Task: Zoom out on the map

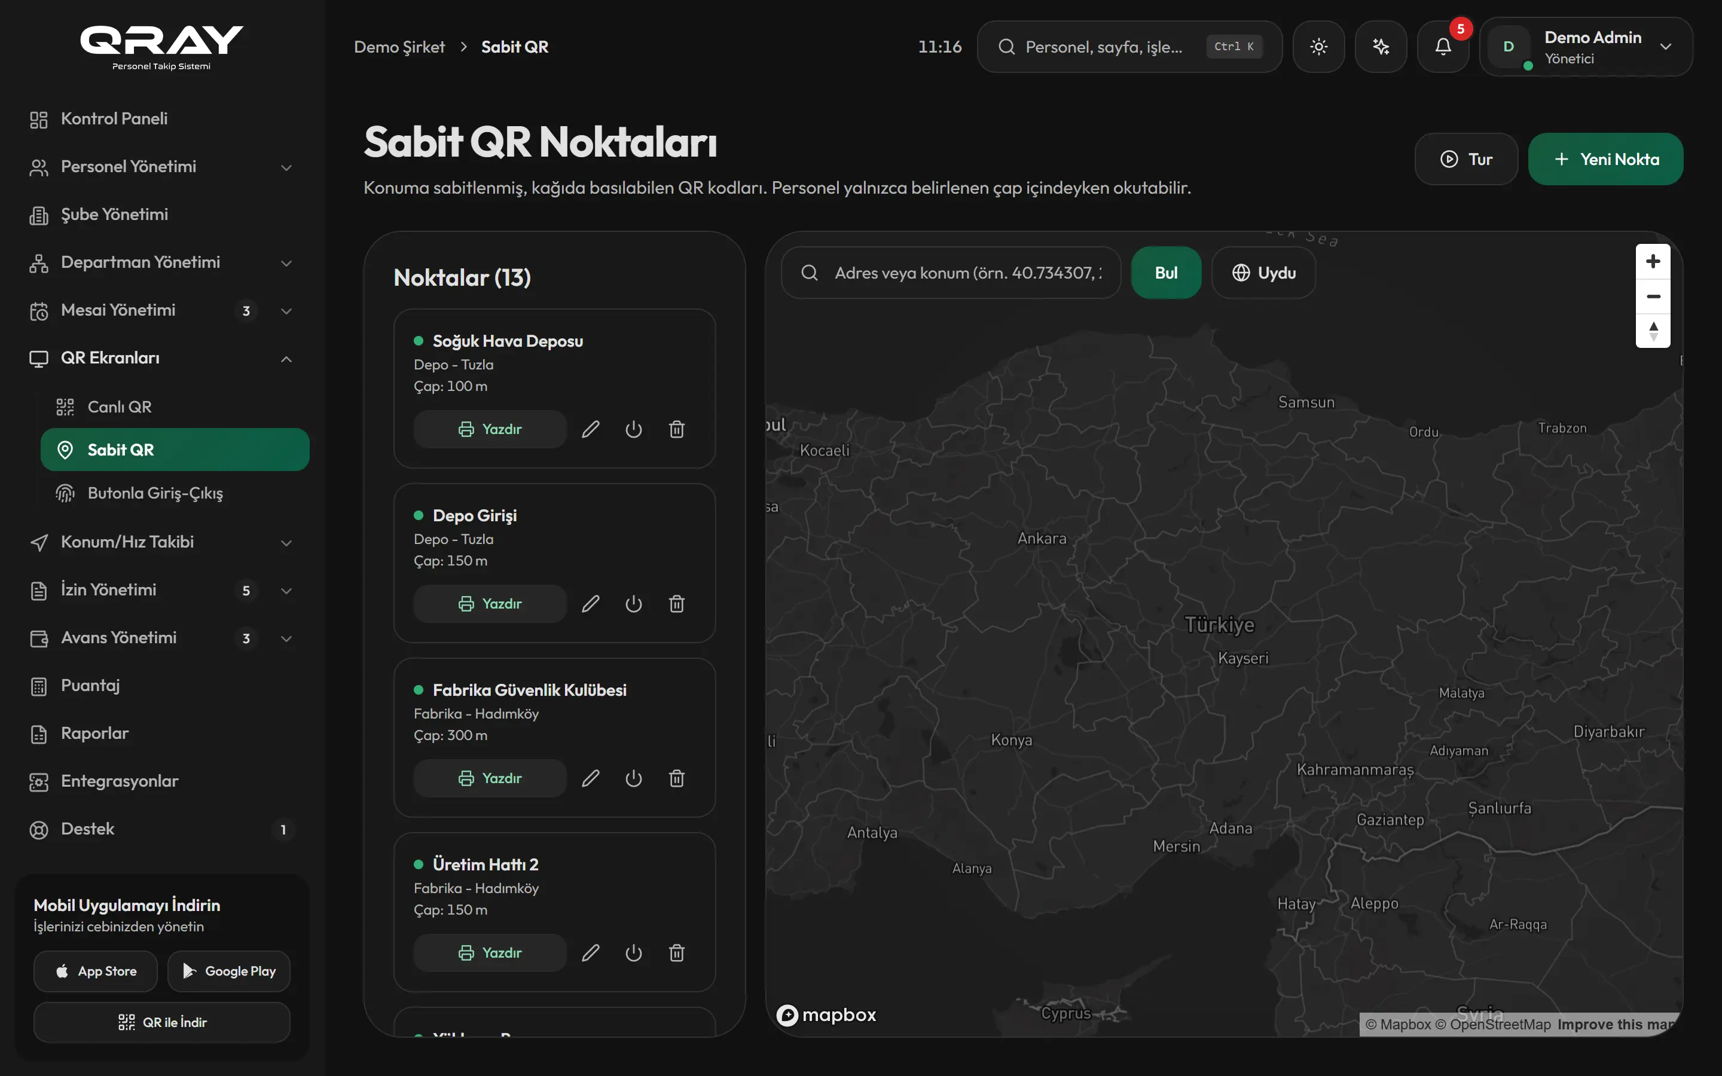Action: [1653, 296]
